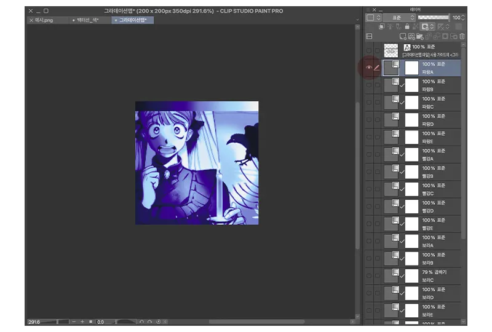Click the canvas horizontal scrollbar

256,322
